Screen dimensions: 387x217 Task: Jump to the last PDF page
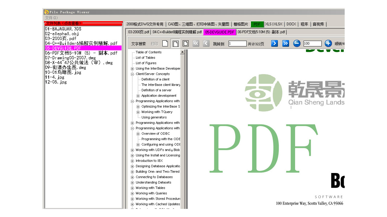(285, 43)
